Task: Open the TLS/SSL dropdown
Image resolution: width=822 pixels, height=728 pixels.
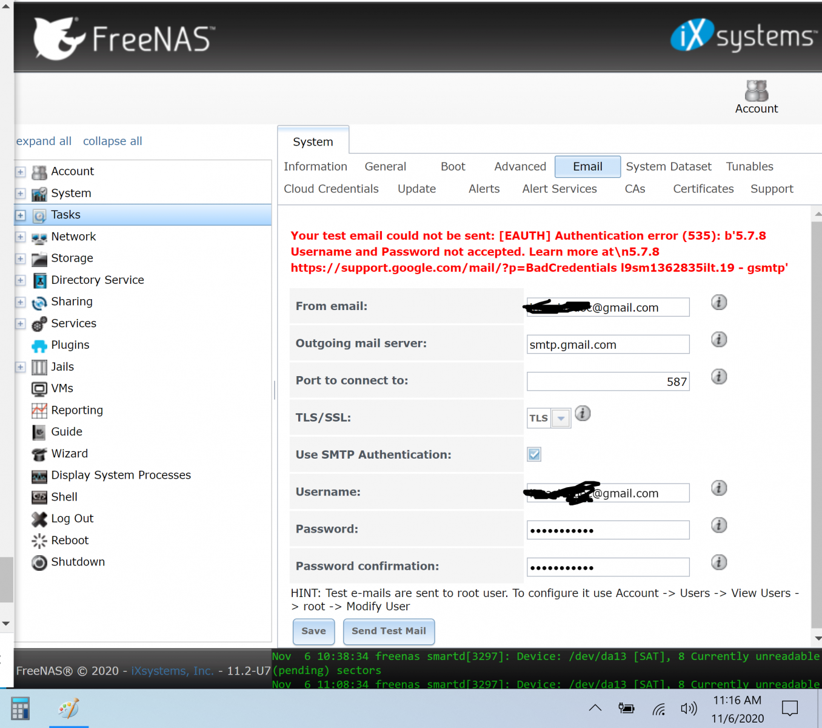Action: (561, 418)
